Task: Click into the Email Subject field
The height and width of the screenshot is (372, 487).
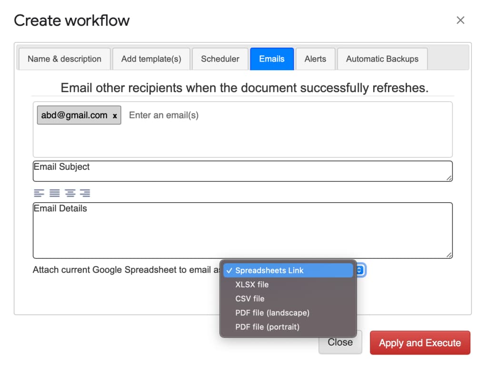Action: 242,172
